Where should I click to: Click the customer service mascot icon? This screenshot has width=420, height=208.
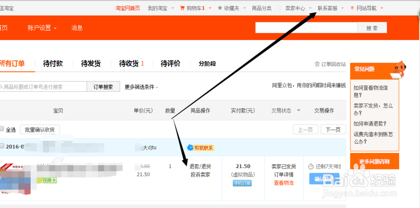click(x=399, y=70)
